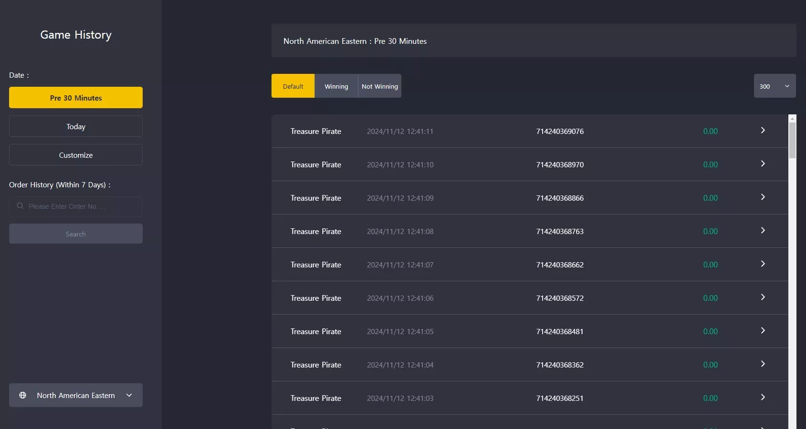Screen dimensions: 806x429
Task: Click the Today date button
Action: click(76, 126)
